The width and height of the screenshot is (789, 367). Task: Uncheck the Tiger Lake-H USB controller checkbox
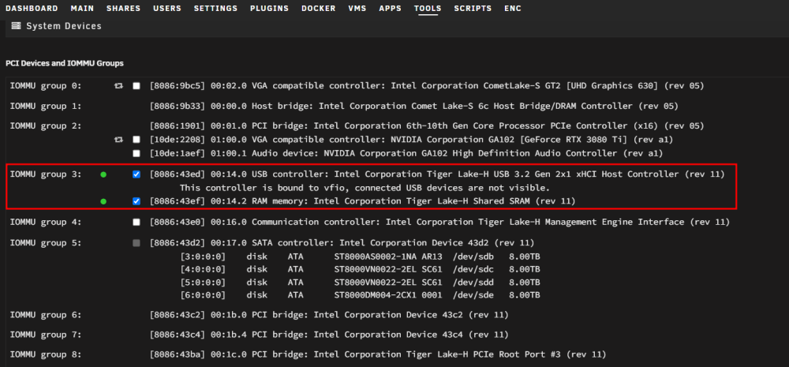click(x=136, y=174)
